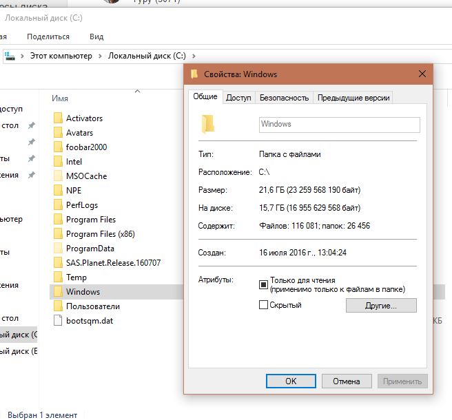452x420 pixels.
Task: Click the 'Имя' column header
Action: coord(60,98)
